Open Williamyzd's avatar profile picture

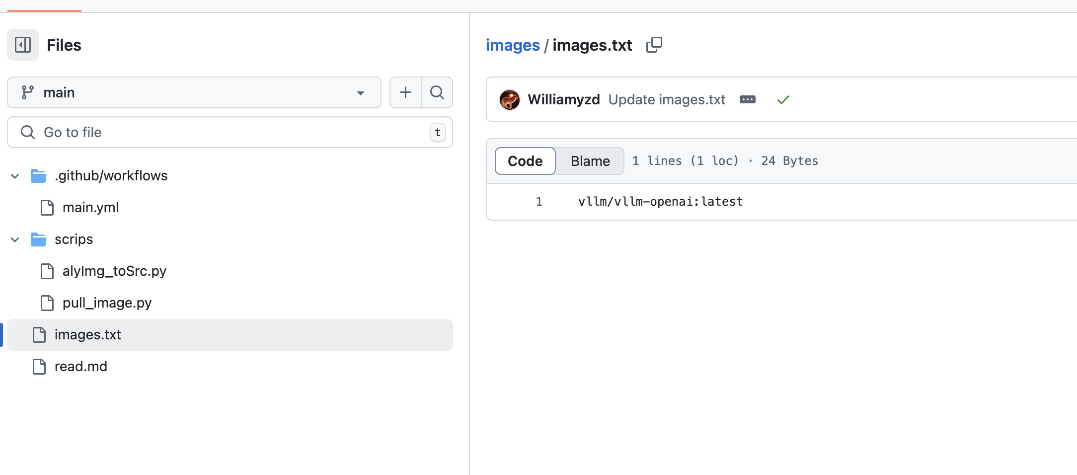tap(509, 100)
